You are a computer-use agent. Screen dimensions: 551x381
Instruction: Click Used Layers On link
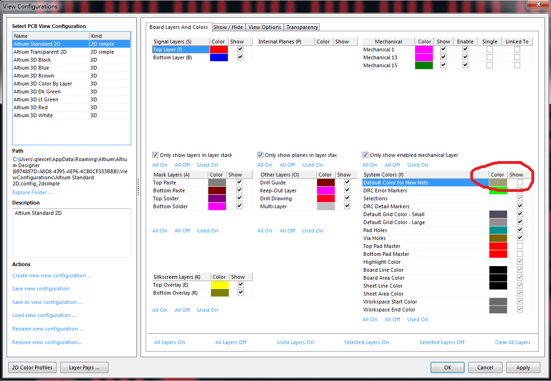[295, 342]
